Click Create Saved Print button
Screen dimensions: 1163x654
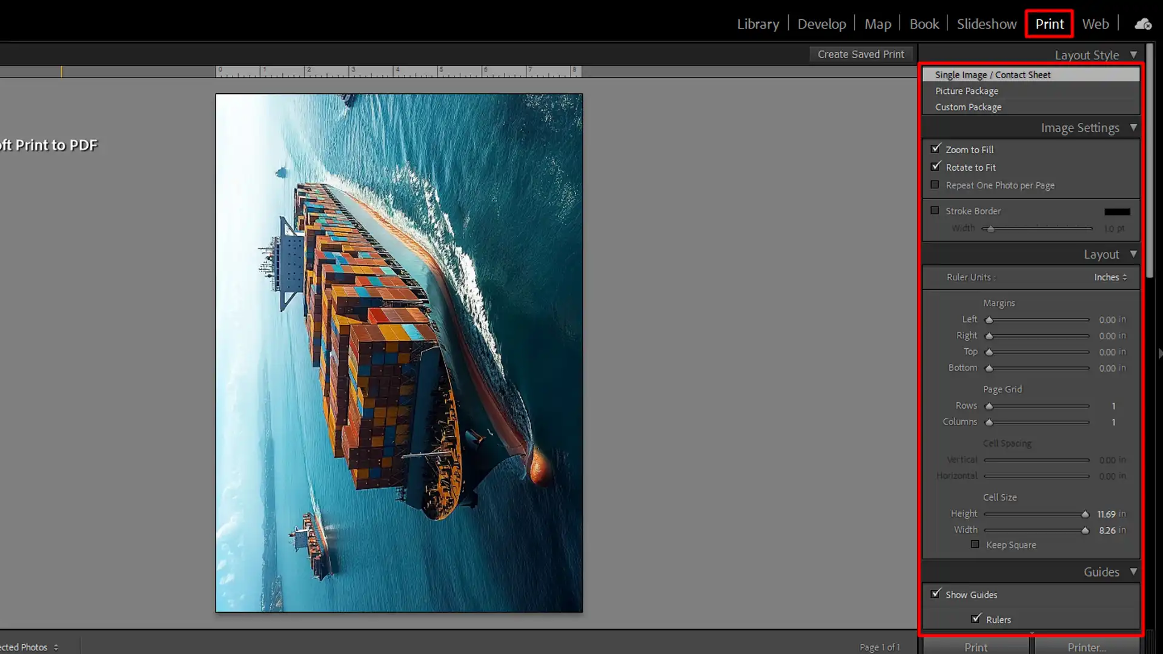coord(861,54)
